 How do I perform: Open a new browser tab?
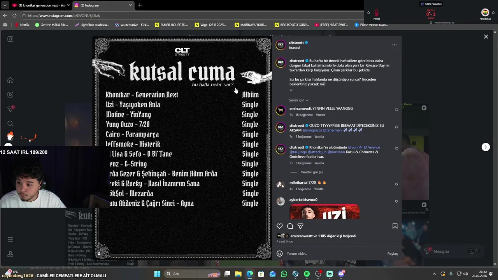[x=140, y=5]
